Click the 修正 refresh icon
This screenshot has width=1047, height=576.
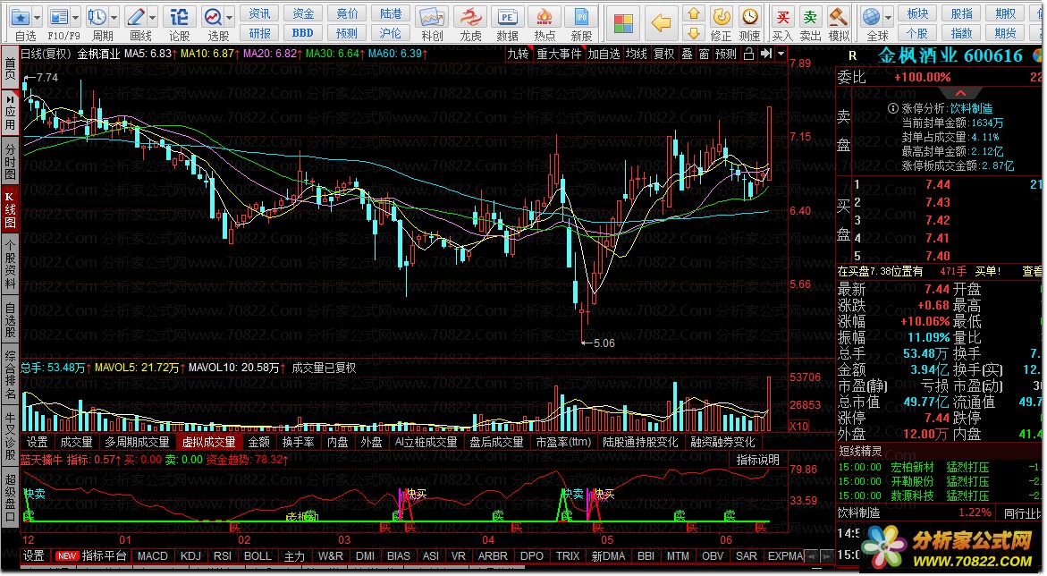pos(722,17)
